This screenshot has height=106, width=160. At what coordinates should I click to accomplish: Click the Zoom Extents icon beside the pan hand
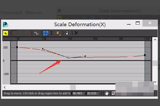pyautogui.click(x=114, y=93)
